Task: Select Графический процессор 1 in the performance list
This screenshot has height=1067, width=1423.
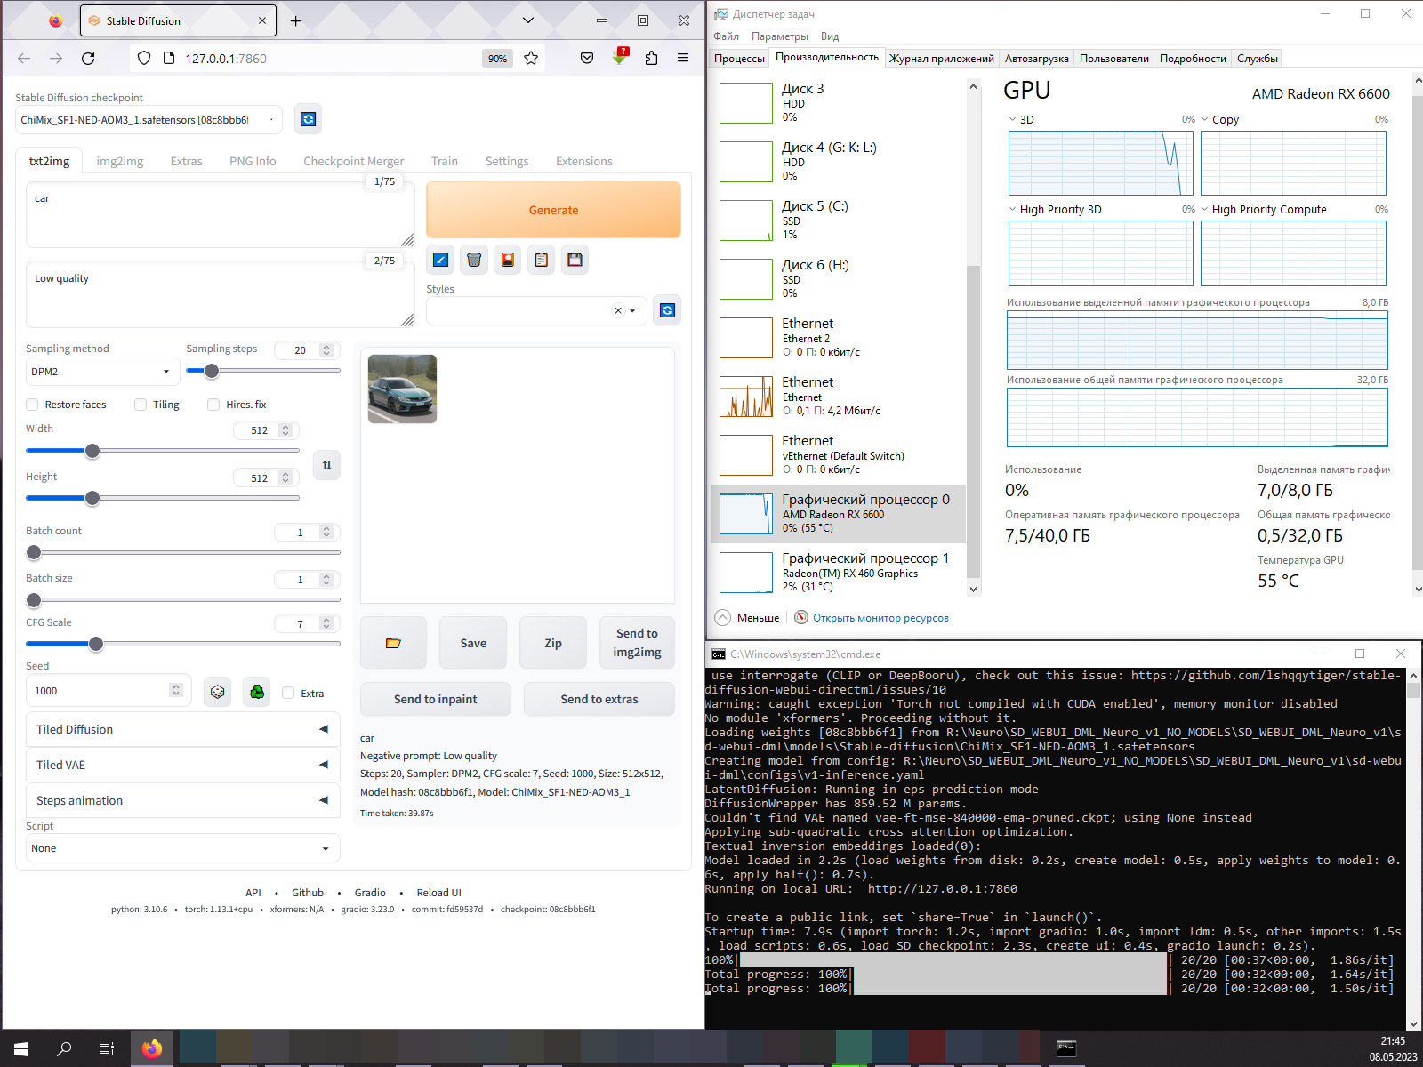Action: (x=838, y=573)
